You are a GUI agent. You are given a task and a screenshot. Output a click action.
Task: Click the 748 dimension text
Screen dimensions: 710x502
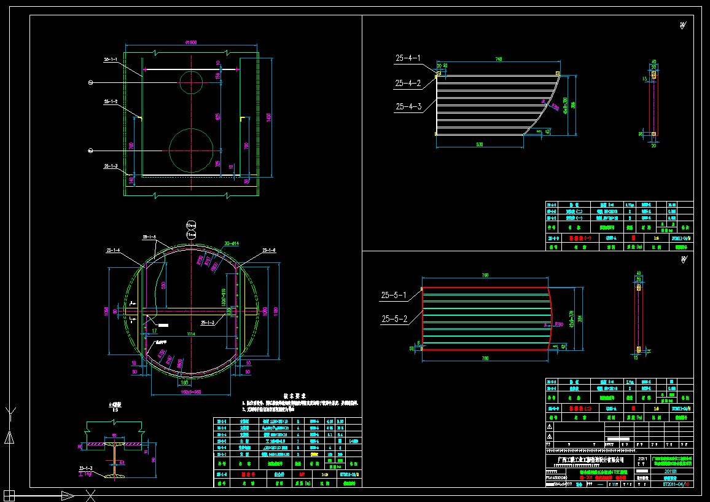(x=499, y=59)
